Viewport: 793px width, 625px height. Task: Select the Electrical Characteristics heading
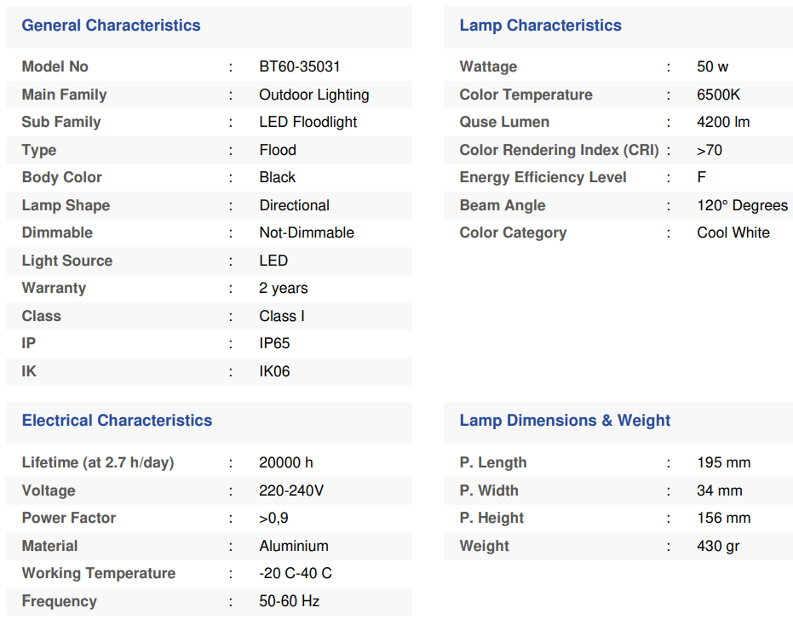[117, 421]
